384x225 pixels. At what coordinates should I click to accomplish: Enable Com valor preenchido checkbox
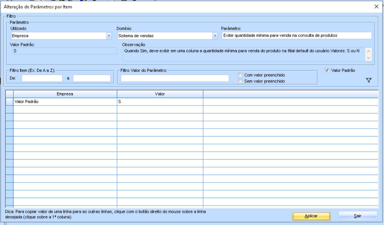tap(240, 75)
